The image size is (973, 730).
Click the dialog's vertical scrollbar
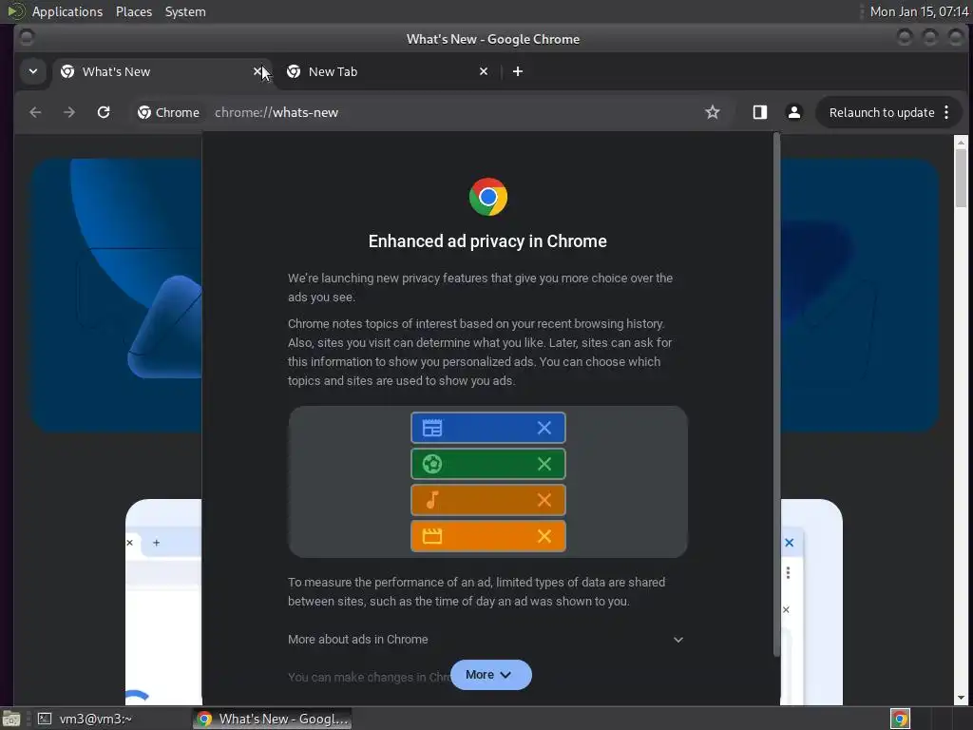click(776, 394)
